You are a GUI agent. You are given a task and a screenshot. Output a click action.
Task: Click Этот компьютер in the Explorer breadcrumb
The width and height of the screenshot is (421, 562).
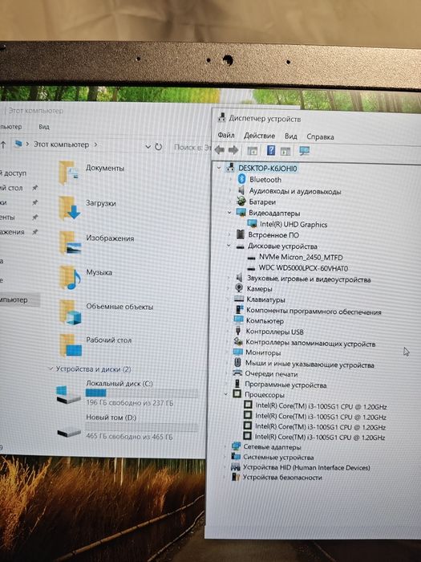coord(61,145)
